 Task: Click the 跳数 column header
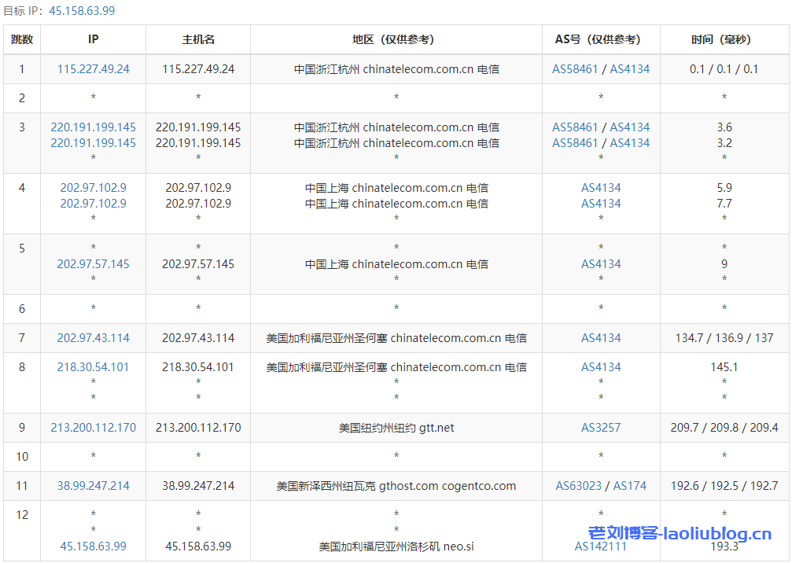point(22,39)
